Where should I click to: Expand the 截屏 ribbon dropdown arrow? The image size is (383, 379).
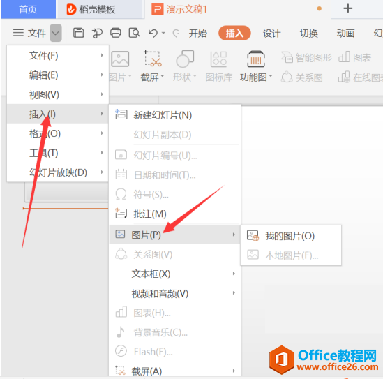point(162,76)
